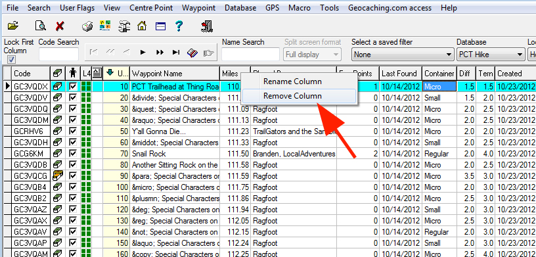Choose Rename Column from context menu
The width and height of the screenshot is (536, 257).
pyautogui.click(x=299, y=82)
